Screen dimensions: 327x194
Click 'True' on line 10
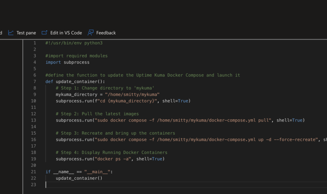183,101
